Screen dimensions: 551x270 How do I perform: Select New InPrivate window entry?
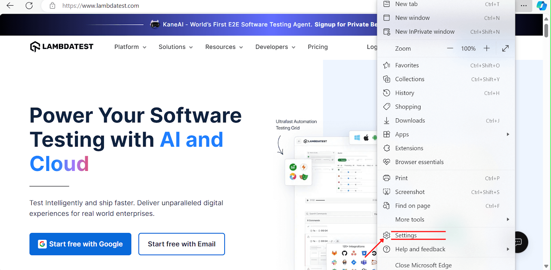(x=446, y=32)
